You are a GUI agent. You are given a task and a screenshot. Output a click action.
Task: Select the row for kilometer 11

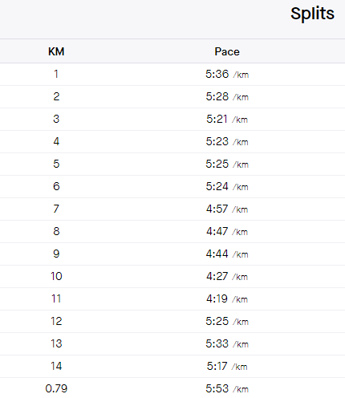[x=172, y=299]
